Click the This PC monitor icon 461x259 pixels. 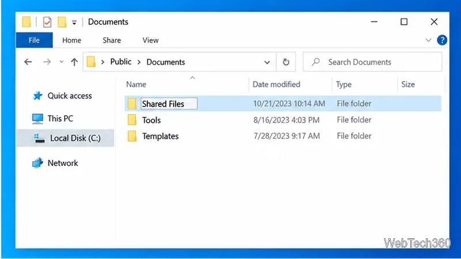click(37, 119)
